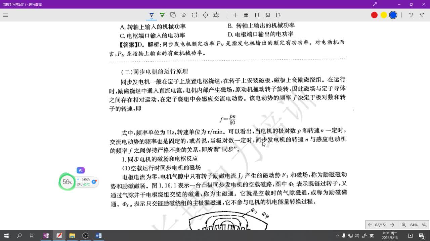Select the blue pen tool
This screenshot has height=241, width=430.
point(152,15)
